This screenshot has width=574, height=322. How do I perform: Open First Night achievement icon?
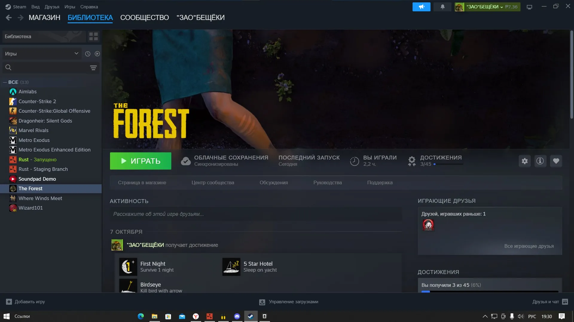click(128, 267)
